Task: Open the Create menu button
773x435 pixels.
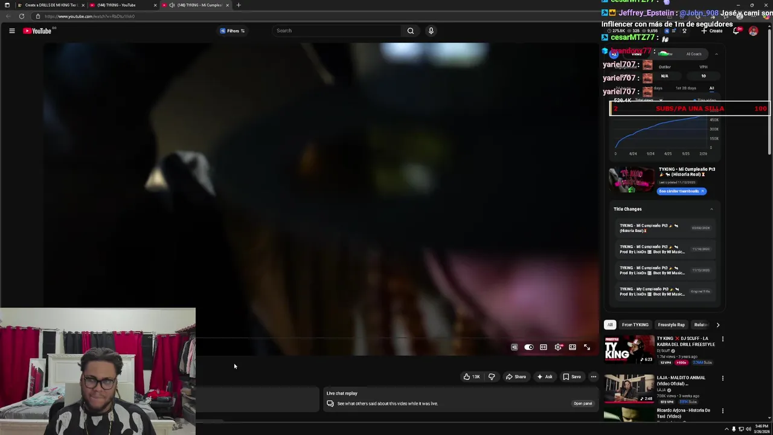Action: (713, 31)
